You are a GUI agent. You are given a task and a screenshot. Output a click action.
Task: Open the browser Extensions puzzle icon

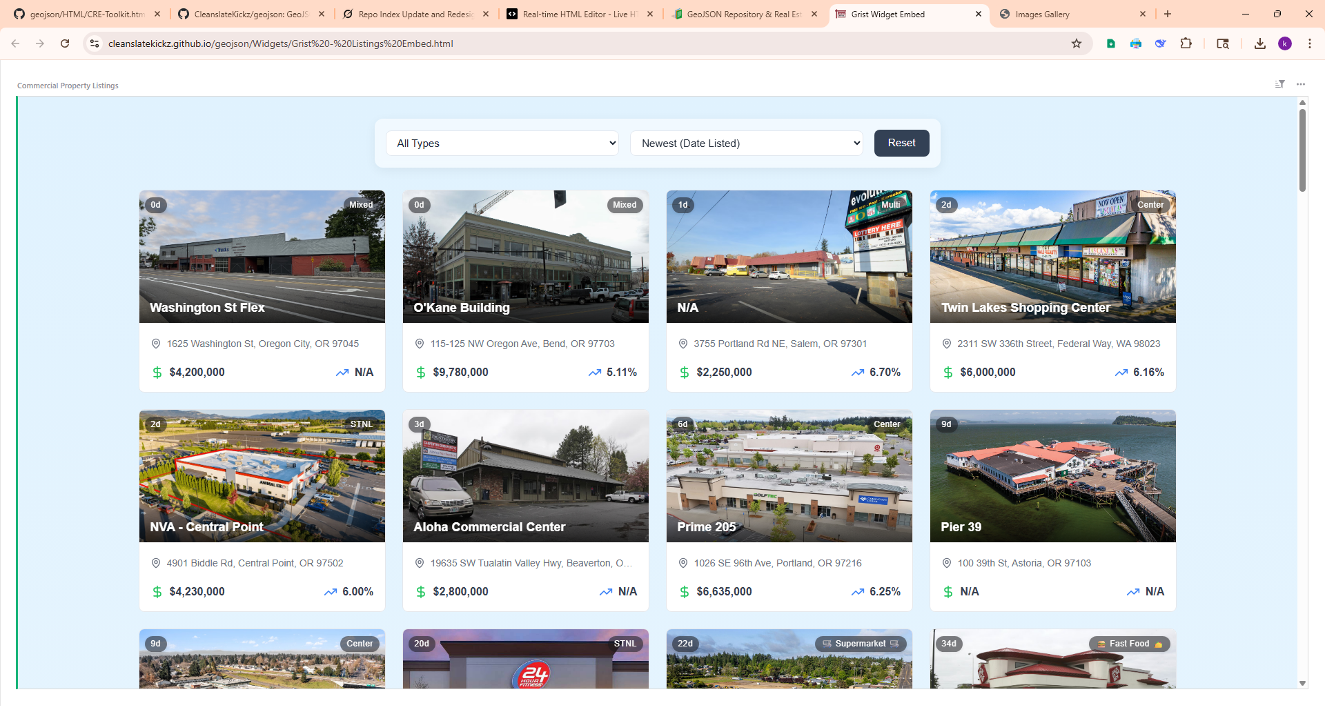(1186, 43)
